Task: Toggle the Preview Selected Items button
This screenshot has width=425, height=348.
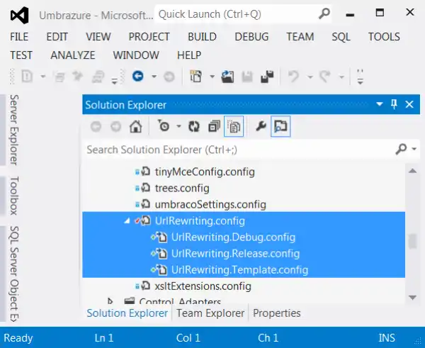Action: coord(280,126)
